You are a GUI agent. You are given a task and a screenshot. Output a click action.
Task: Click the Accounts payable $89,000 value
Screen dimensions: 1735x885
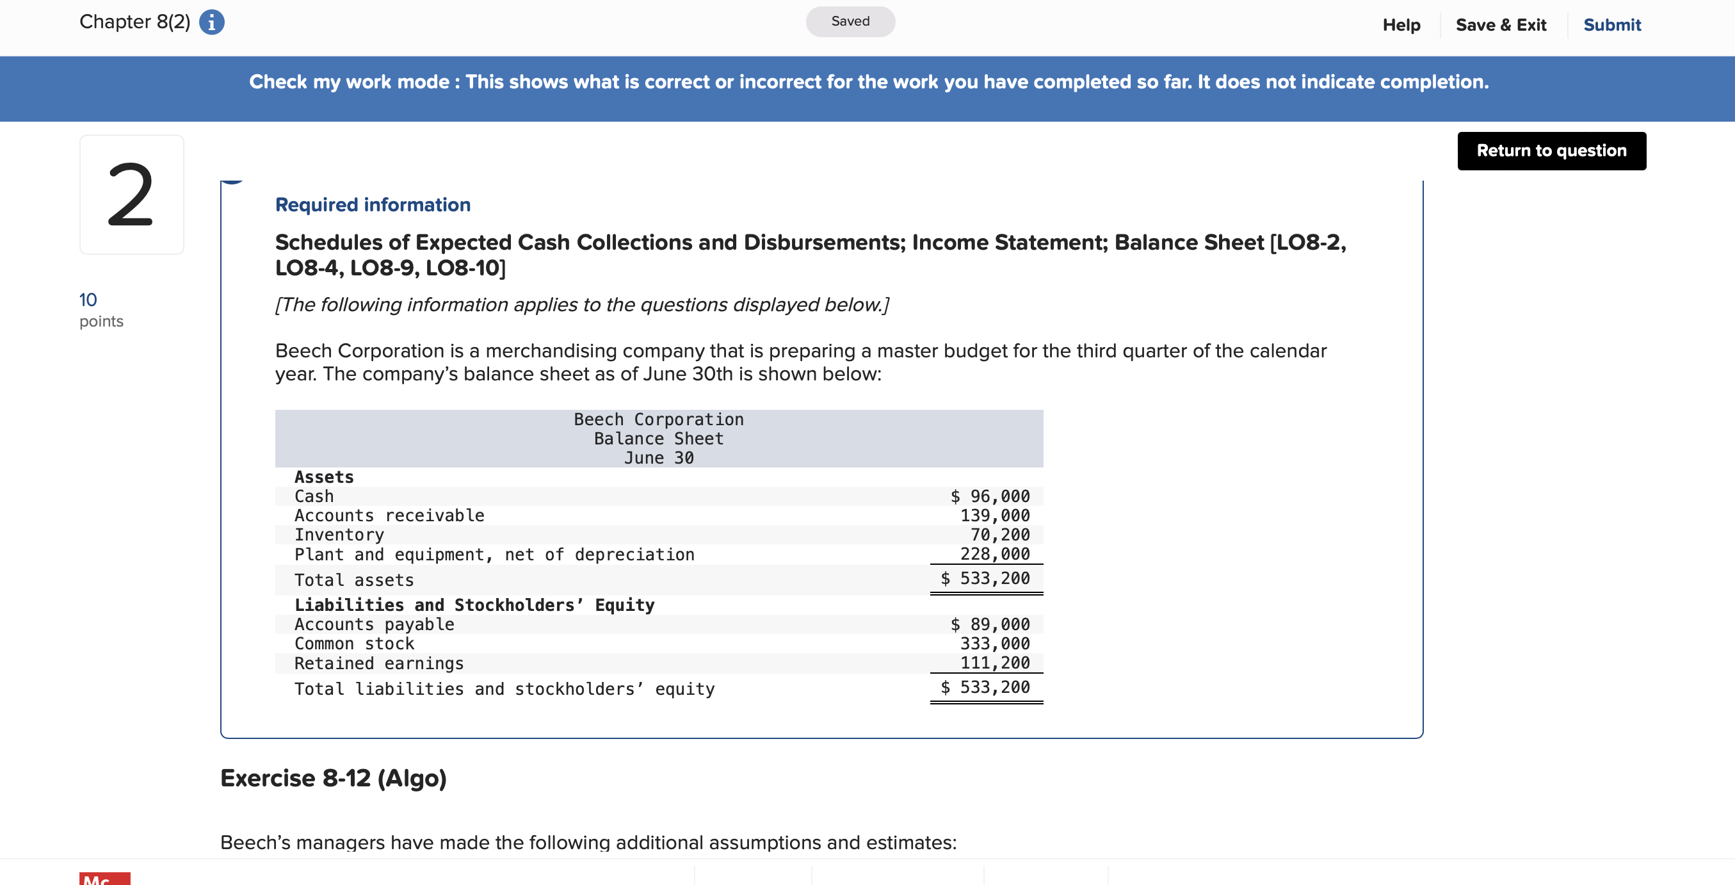pyautogui.click(x=989, y=624)
